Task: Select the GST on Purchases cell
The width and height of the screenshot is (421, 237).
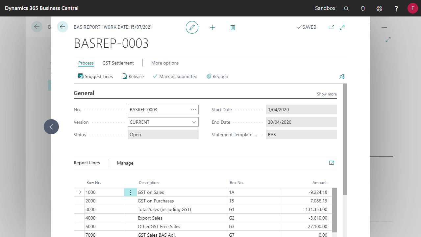Action: click(183, 201)
